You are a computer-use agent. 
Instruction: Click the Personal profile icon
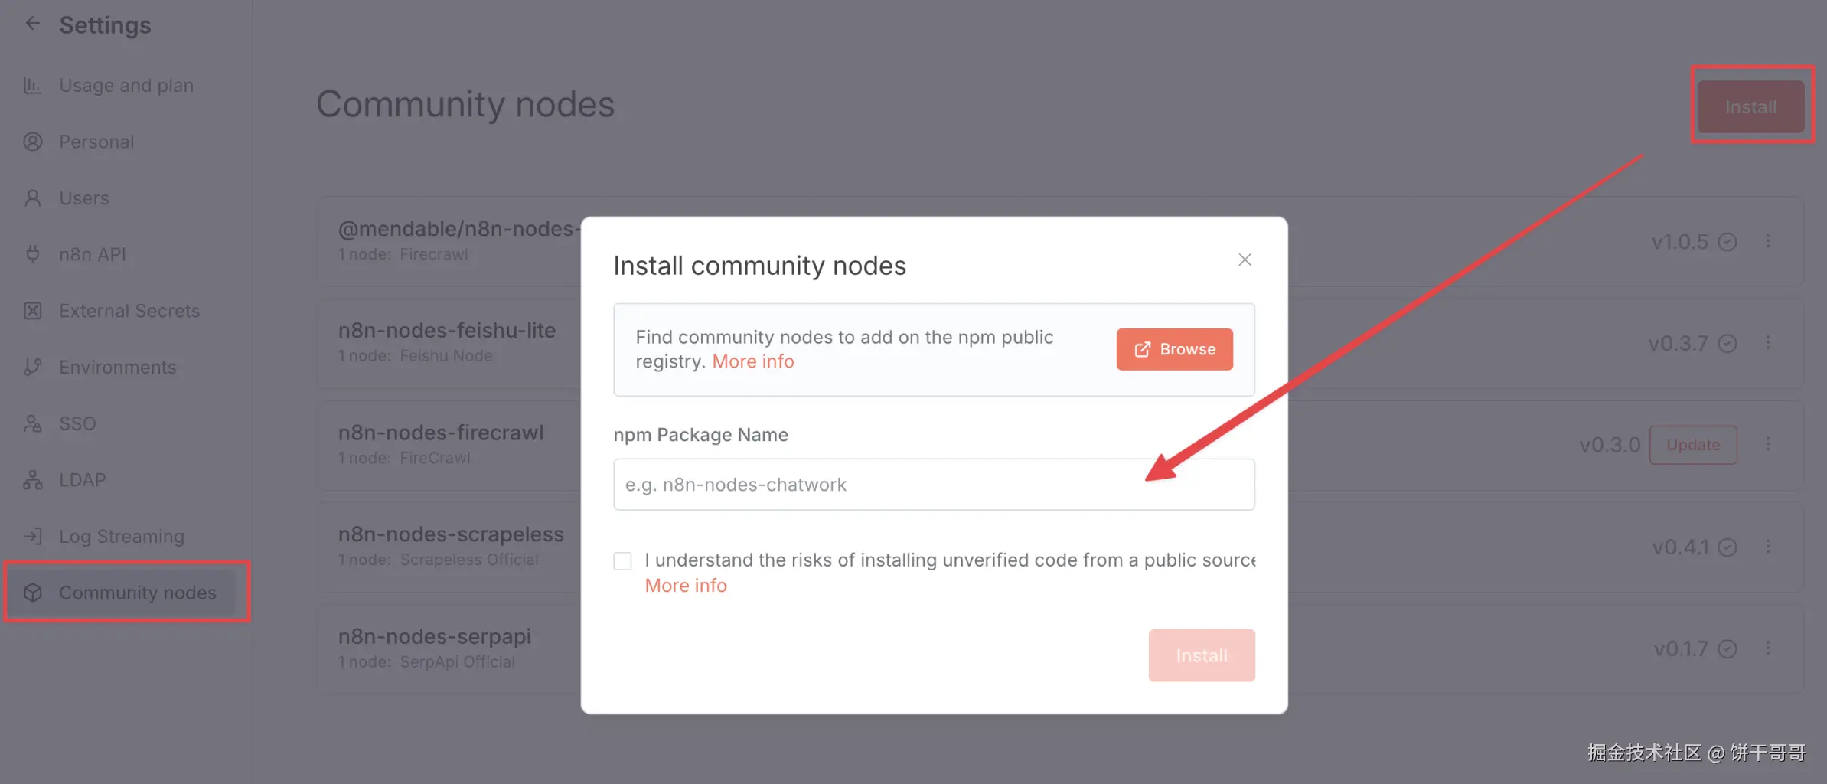tap(32, 142)
